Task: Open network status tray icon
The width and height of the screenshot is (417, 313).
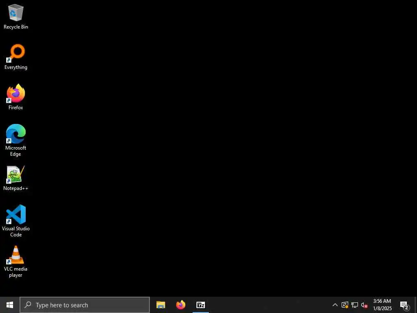Action: click(355, 305)
